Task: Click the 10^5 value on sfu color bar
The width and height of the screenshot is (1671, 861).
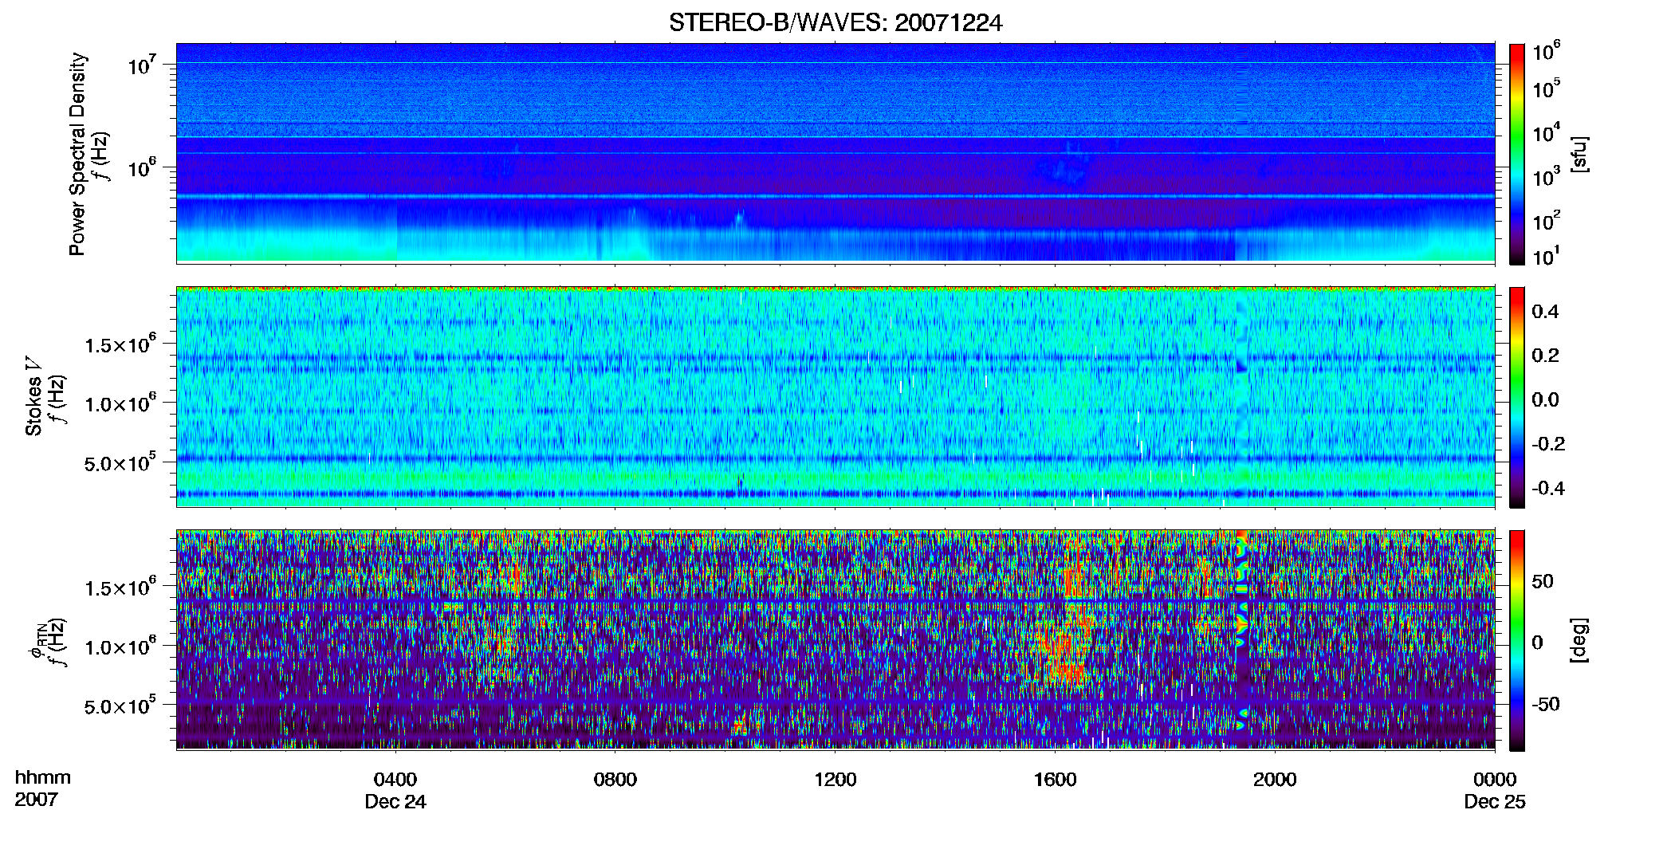Action: 1546,88
